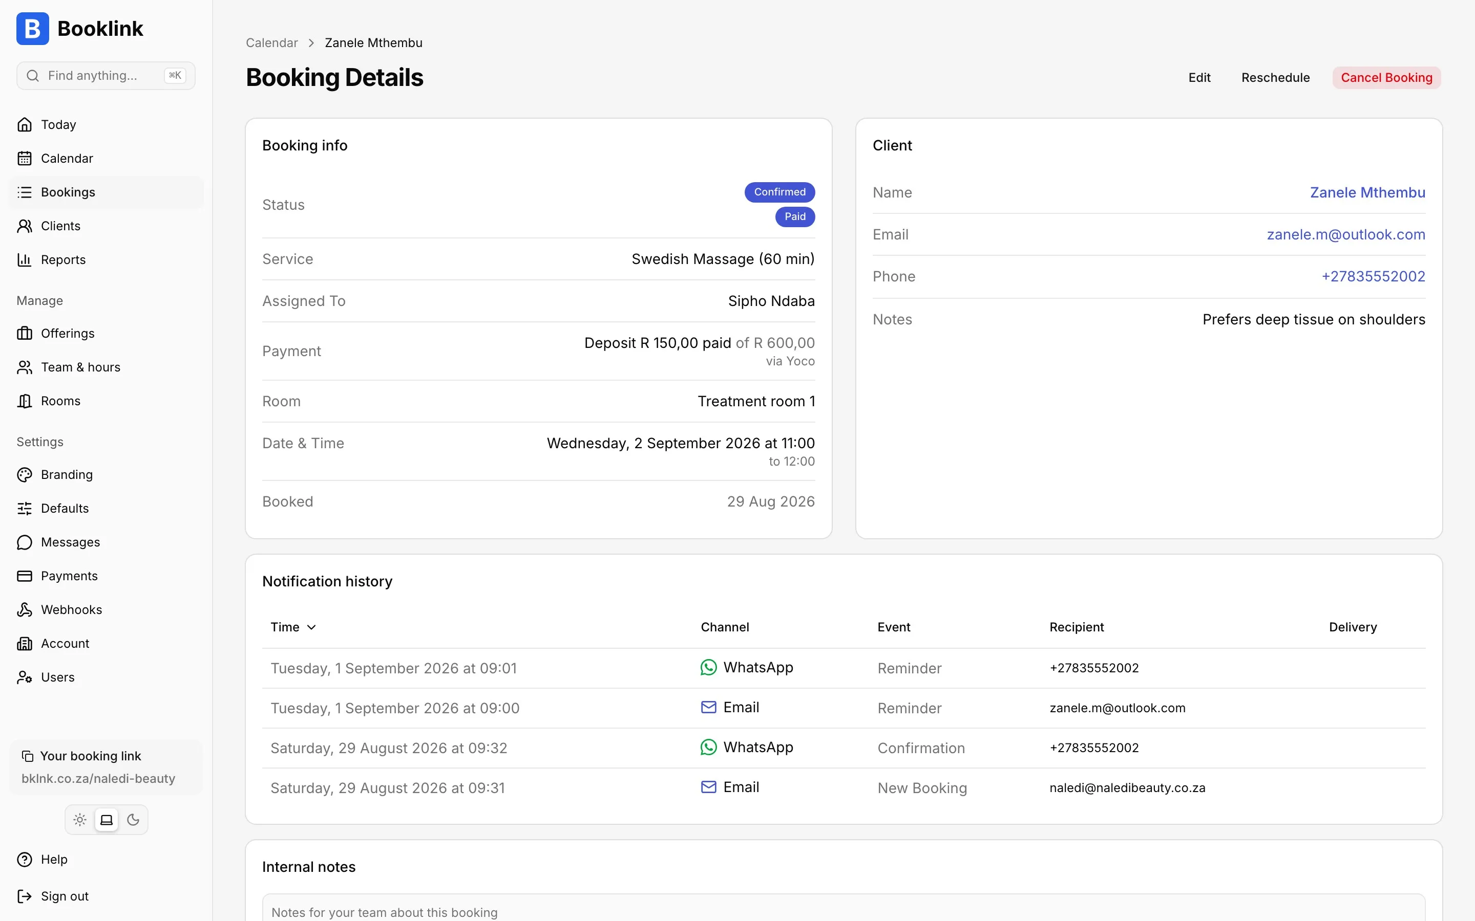Copy booking link via copy icon
The height and width of the screenshot is (921, 1475).
tap(28, 757)
